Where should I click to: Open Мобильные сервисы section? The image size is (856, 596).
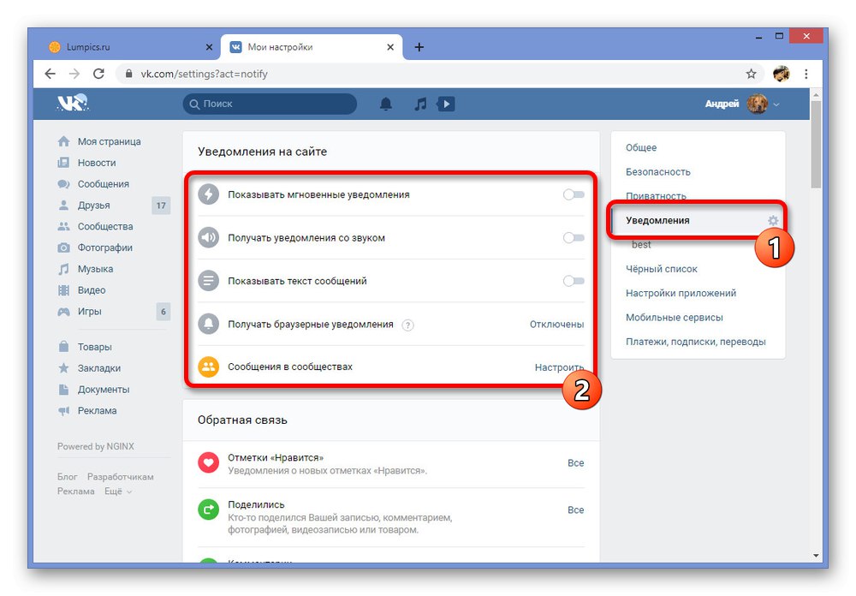pos(675,318)
